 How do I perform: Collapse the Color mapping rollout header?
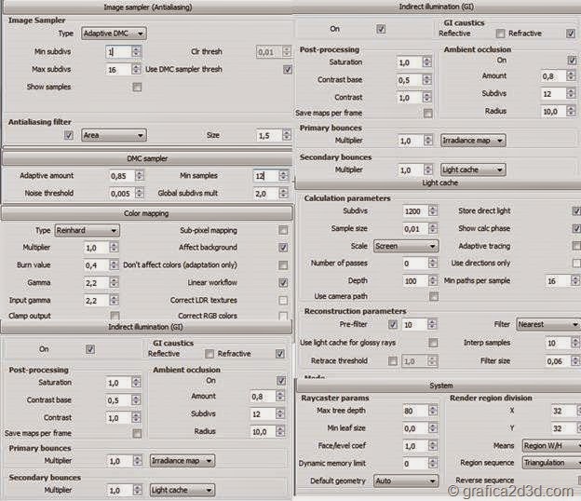(x=146, y=213)
